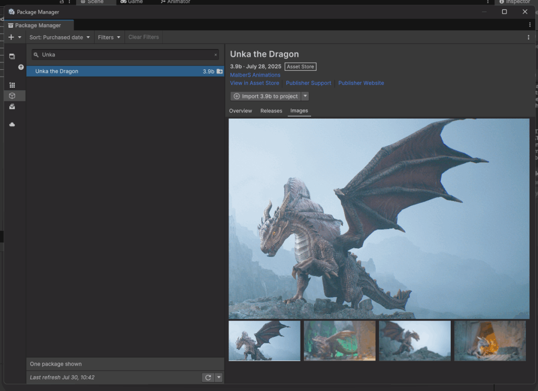Open the dropdown arrow next to the refresh button

tap(219, 378)
